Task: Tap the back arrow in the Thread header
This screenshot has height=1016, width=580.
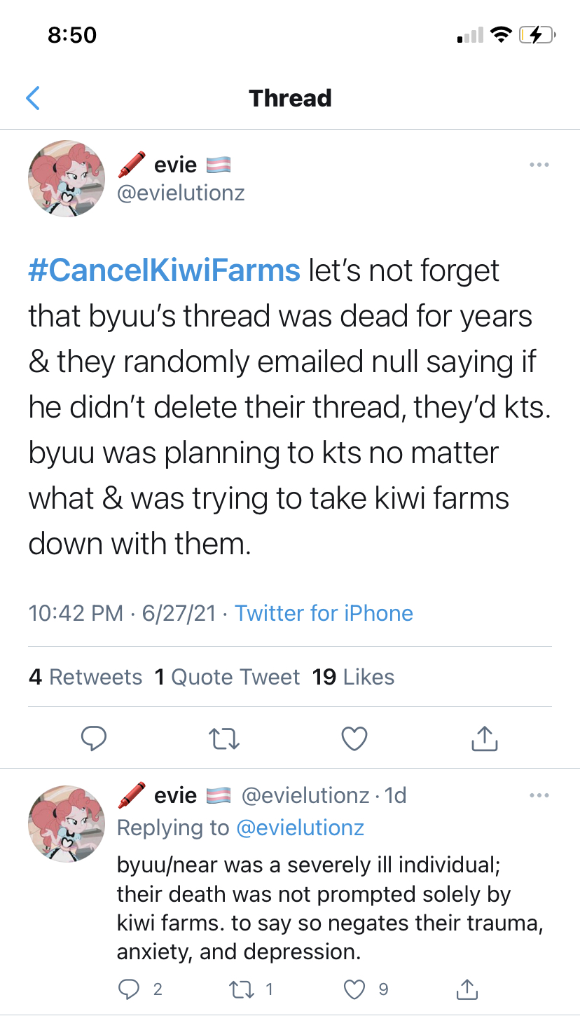Action: pyautogui.click(x=32, y=98)
